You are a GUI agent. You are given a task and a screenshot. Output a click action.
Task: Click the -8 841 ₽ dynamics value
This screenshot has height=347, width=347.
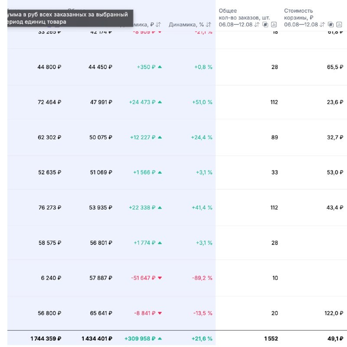click(145, 313)
